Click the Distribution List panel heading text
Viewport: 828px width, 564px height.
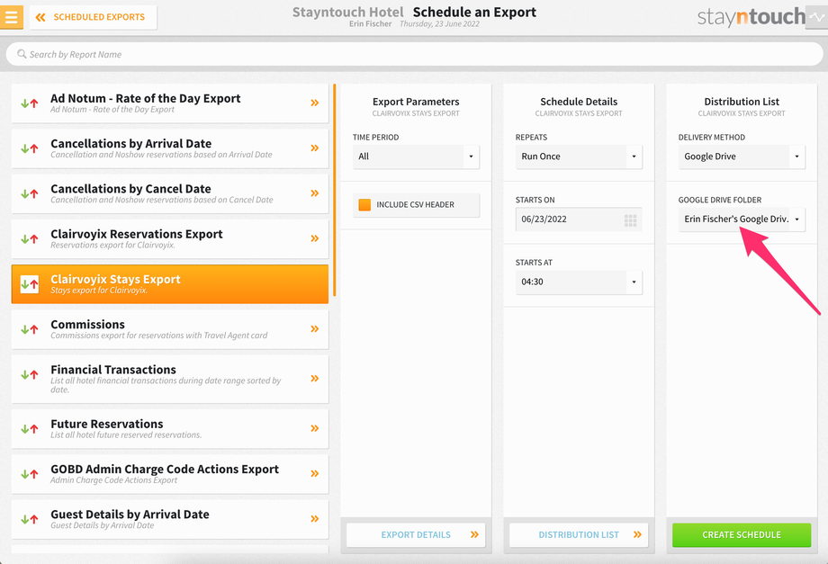point(742,102)
